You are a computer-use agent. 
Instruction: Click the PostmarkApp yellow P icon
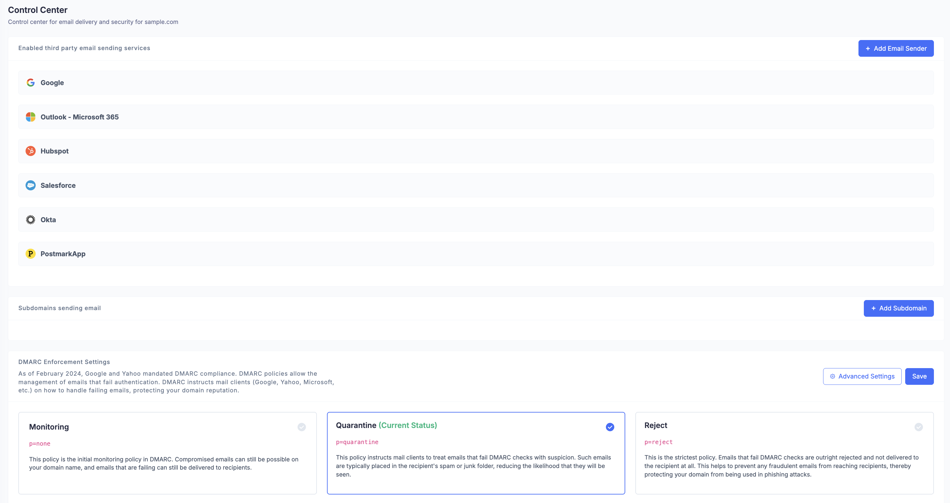[31, 254]
